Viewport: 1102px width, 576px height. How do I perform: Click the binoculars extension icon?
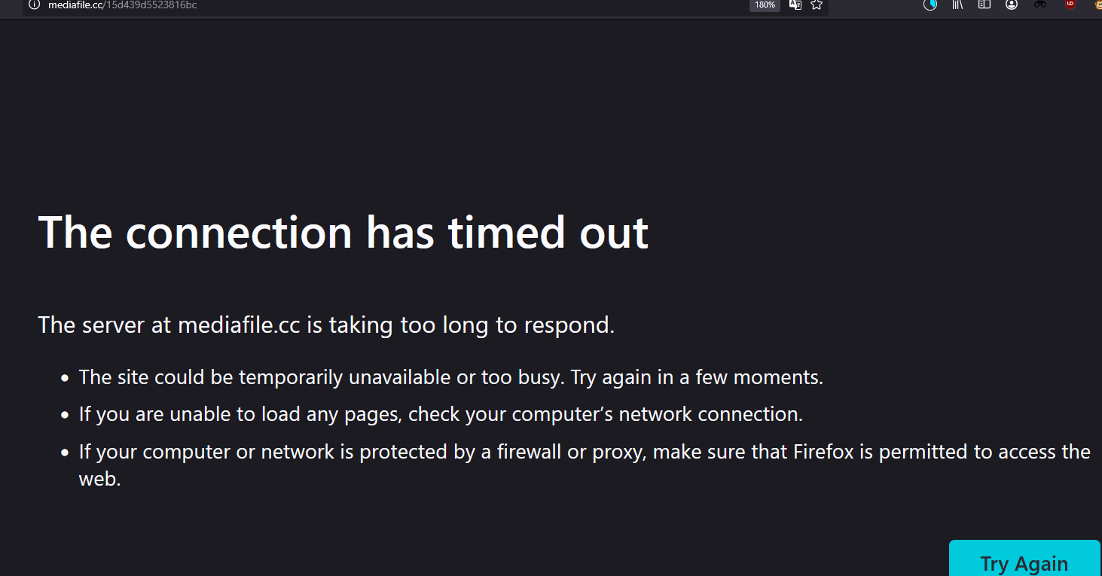coord(1040,5)
